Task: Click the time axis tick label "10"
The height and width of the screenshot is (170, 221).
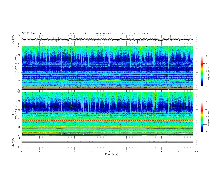Action: 196,151
